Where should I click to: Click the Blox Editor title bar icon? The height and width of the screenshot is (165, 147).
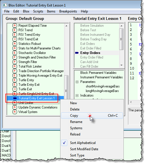pyautogui.click(x=5, y=5)
